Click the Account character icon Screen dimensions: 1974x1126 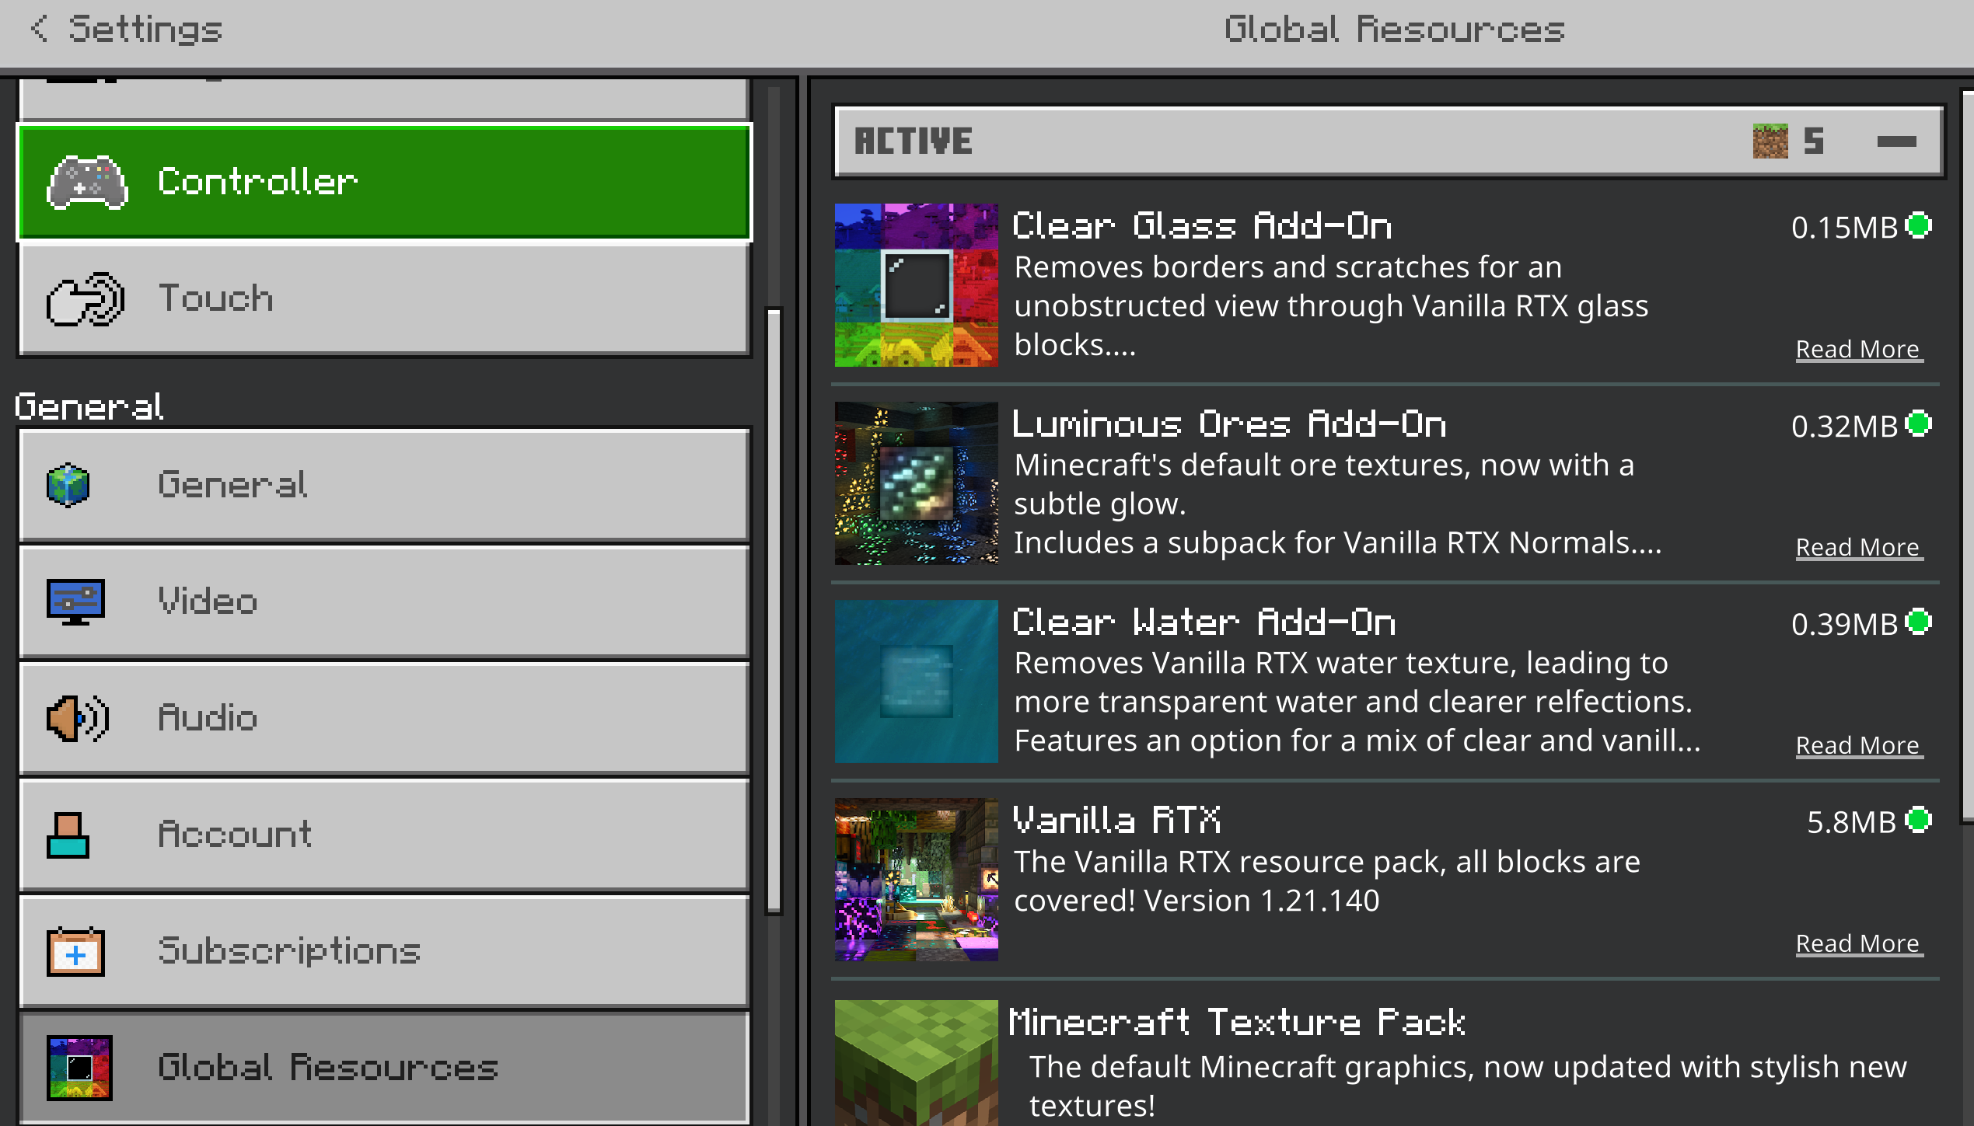click(x=68, y=835)
